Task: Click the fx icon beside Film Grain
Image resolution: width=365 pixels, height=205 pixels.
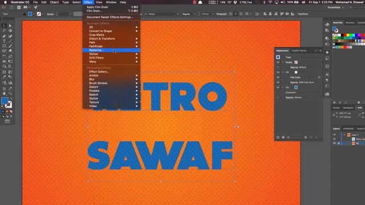Action: [319, 77]
